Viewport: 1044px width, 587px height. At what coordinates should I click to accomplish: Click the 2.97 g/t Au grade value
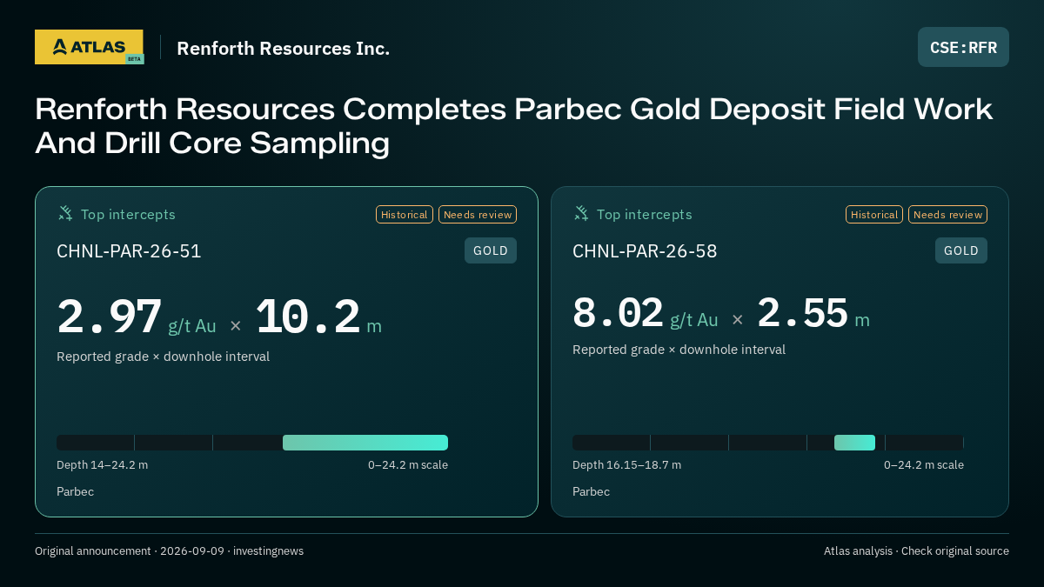tap(137, 317)
